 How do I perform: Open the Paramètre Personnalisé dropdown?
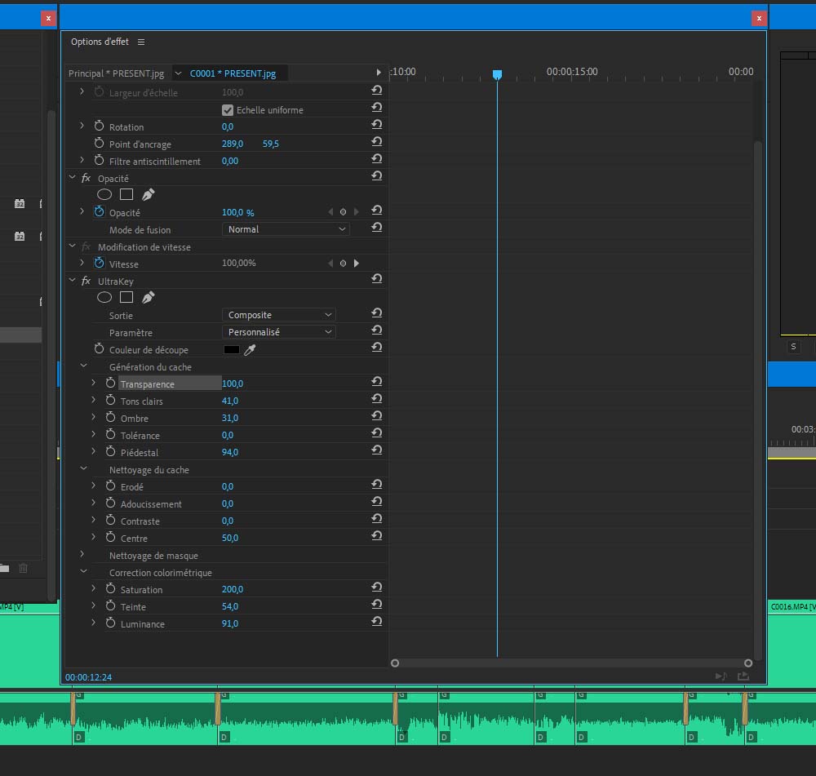[279, 332]
